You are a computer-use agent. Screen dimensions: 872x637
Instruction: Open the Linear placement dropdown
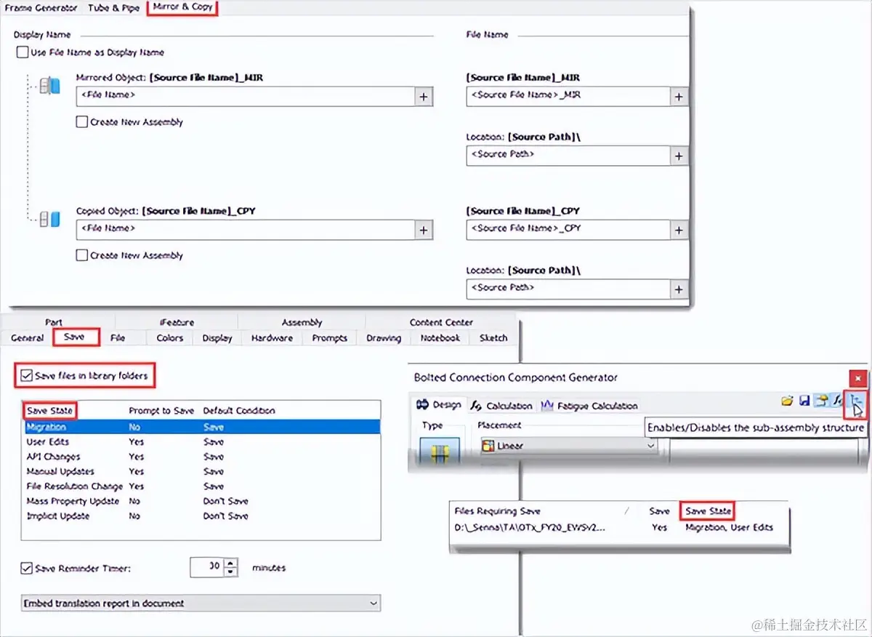(568, 446)
